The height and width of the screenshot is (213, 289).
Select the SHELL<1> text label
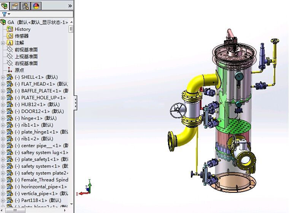[33, 77]
